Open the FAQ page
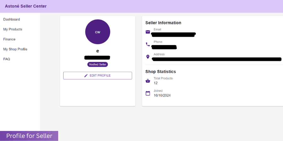 click(x=7, y=59)
